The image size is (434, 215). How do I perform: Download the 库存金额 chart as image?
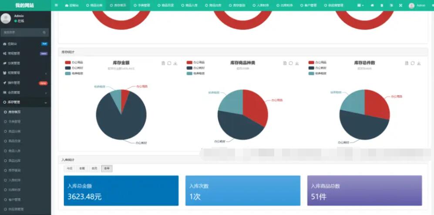pos(175,63)
